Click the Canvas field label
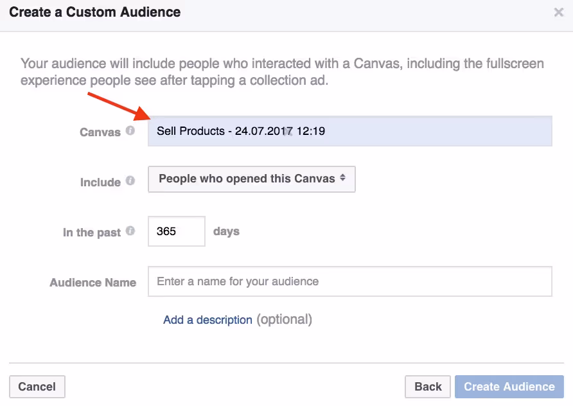Viewport: 573px width, 406px height. [100, 132]
